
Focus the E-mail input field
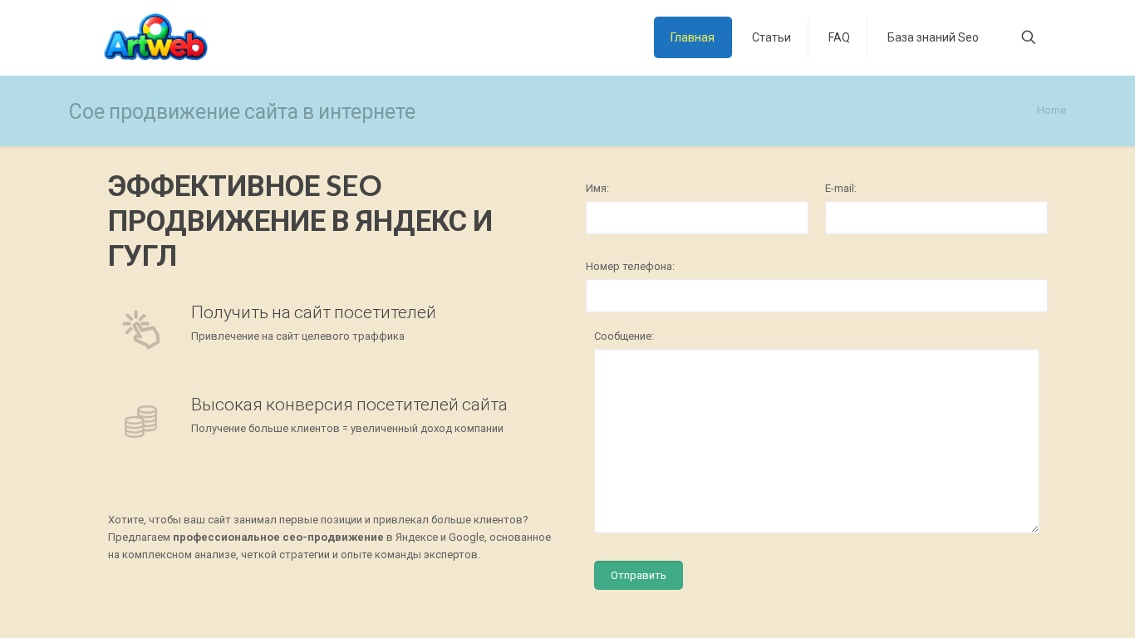[x=936, y=218]
